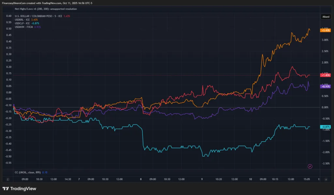The height and width of the screenshot is (195, 334).
Task: Click the purple +0.93% price label
Action: [326, 87]
